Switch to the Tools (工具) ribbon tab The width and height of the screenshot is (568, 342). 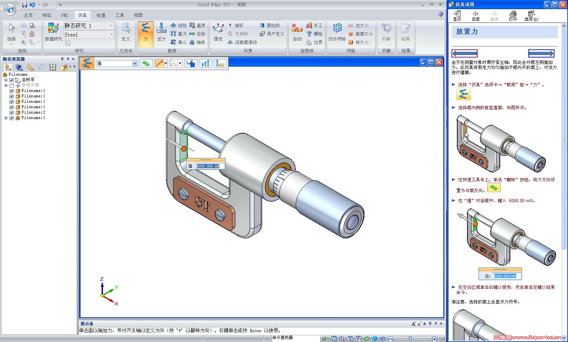pos(120,15)
